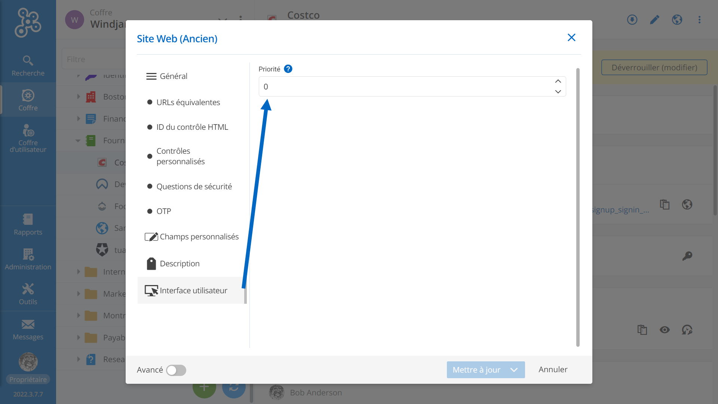This screenshot has width=718, height=404.
Task: Click the Propriétaire user avatar
Action: point(28,362)
